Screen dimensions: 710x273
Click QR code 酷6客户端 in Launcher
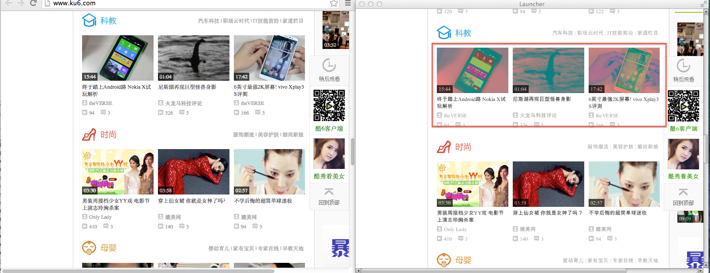[x=684, y=106]
